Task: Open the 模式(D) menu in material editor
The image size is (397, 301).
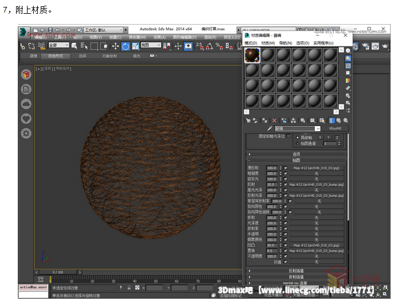Action: [251, 43]
